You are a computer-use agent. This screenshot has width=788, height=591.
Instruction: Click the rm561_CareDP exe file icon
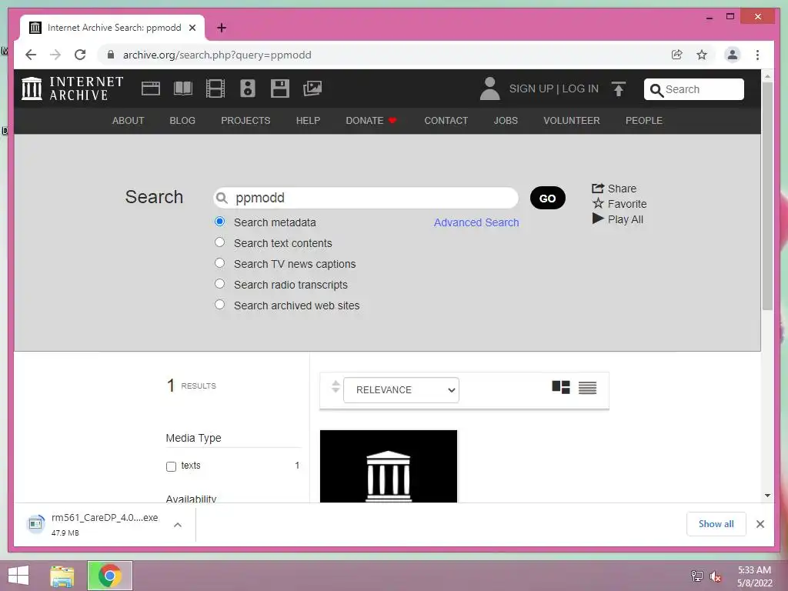35,524
